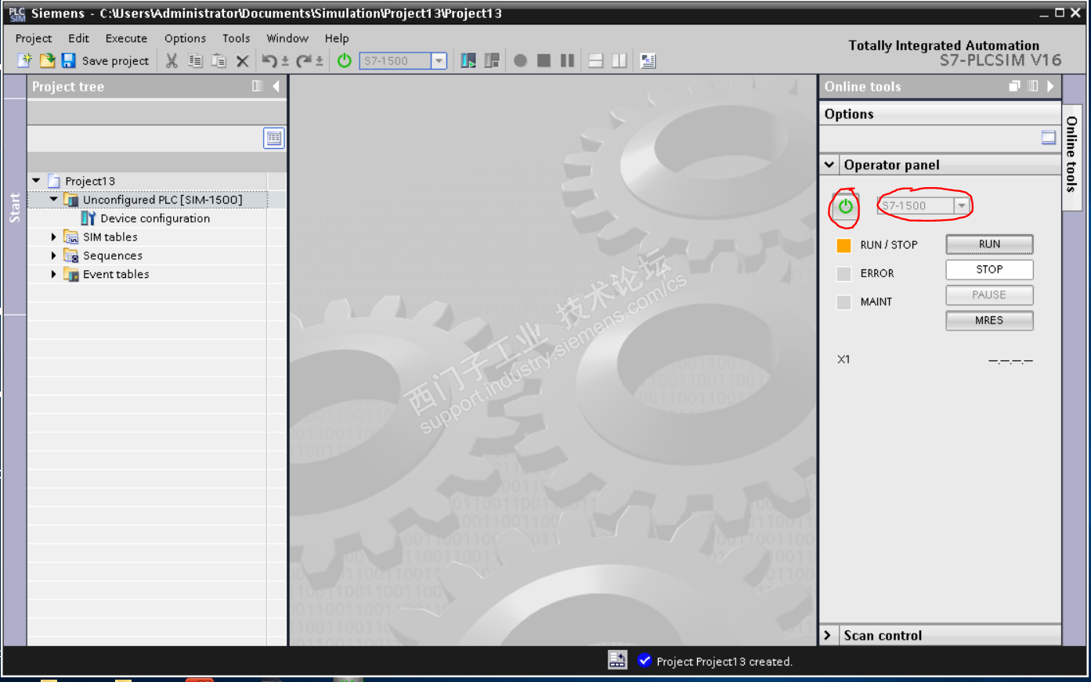The image size is (1091, 682).
Task: Open the Project menu
Action: point(34,38)
